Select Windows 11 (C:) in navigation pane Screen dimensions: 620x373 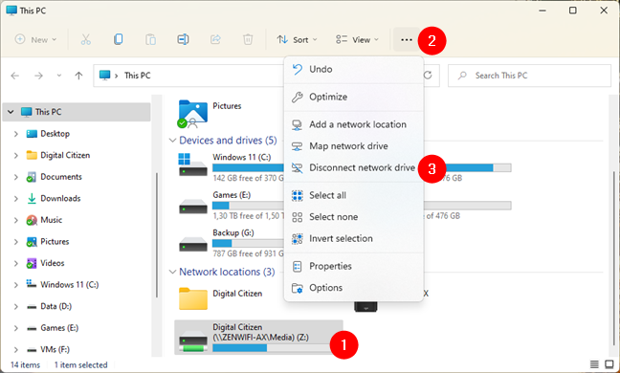70,284
